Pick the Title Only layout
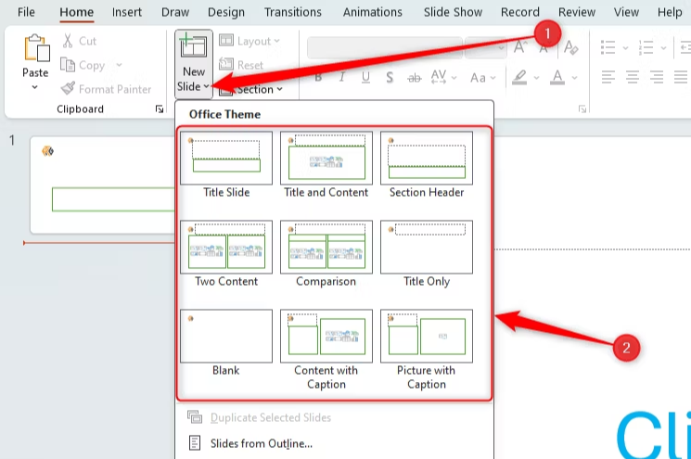 426,254
